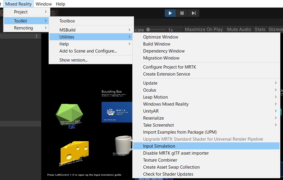Expand the Remoting submenu

pyautogui.click(x=26, y=28)
